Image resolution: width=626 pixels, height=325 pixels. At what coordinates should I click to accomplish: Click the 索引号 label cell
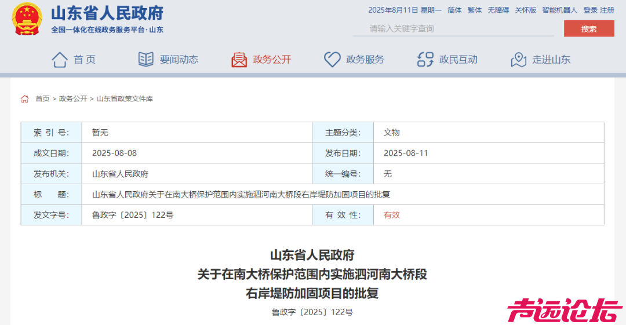pyautogui.click(x=52, y=133)
